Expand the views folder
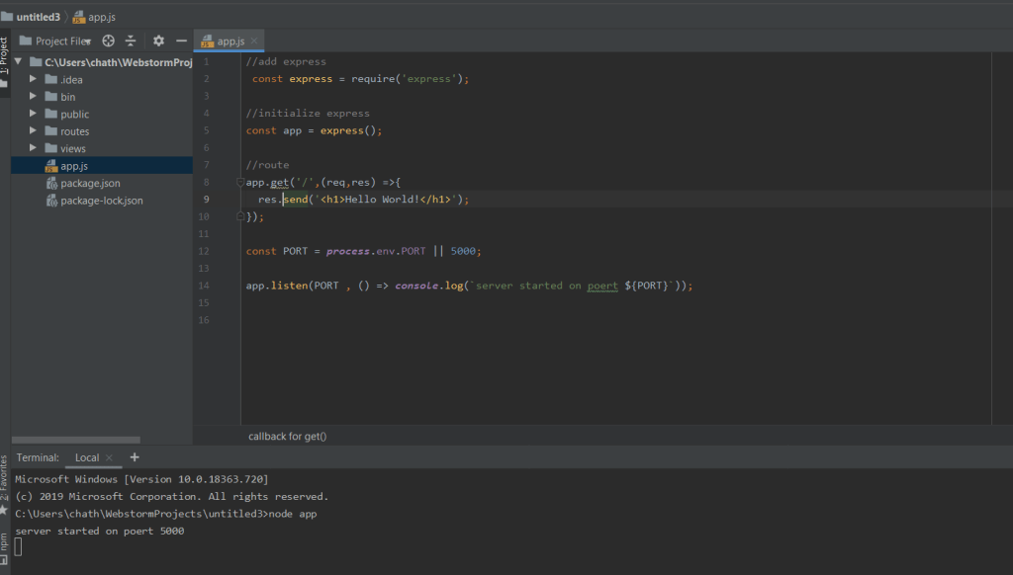This screenshot has height=575, width=1013. tap(34, 148)
